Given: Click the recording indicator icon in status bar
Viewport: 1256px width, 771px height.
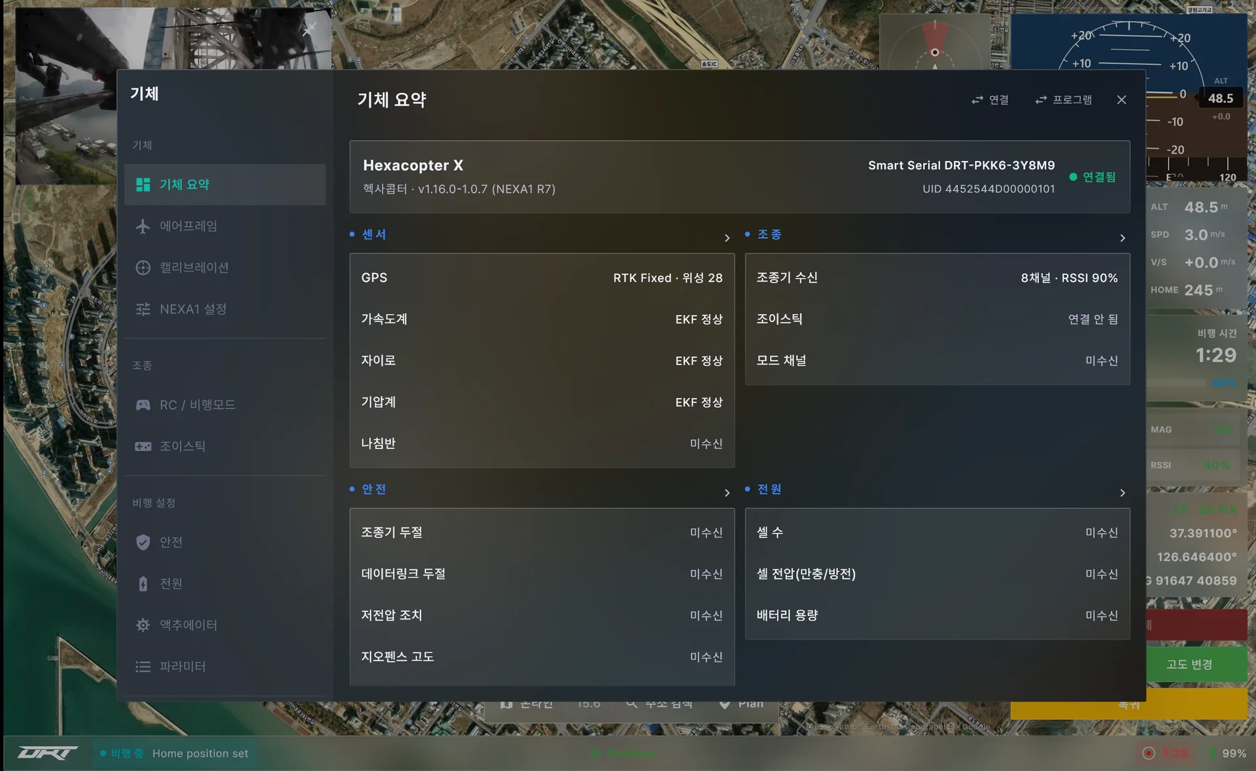Looking at the screenshot, I should 1149,753.
